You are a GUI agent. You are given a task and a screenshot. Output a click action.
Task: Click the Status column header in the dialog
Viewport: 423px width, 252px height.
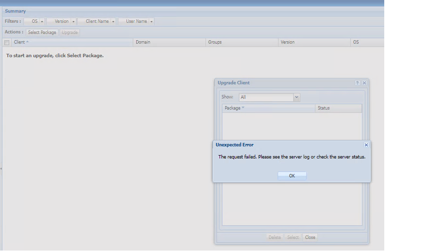(x=324, y=108)
